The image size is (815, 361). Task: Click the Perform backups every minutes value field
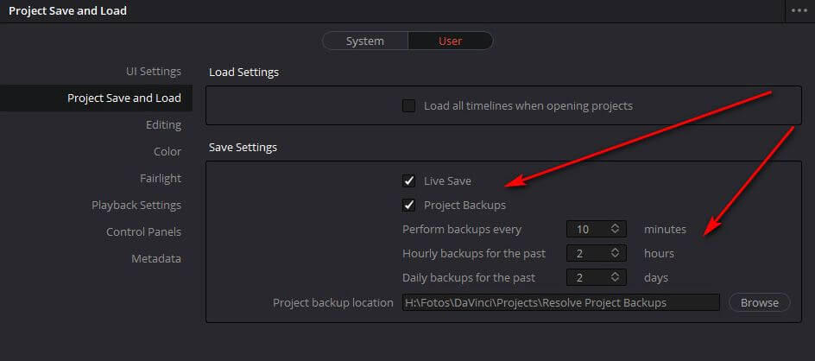coord(597,229)
